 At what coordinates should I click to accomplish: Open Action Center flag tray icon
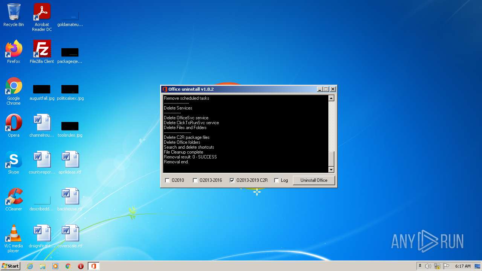click(446, 266)
